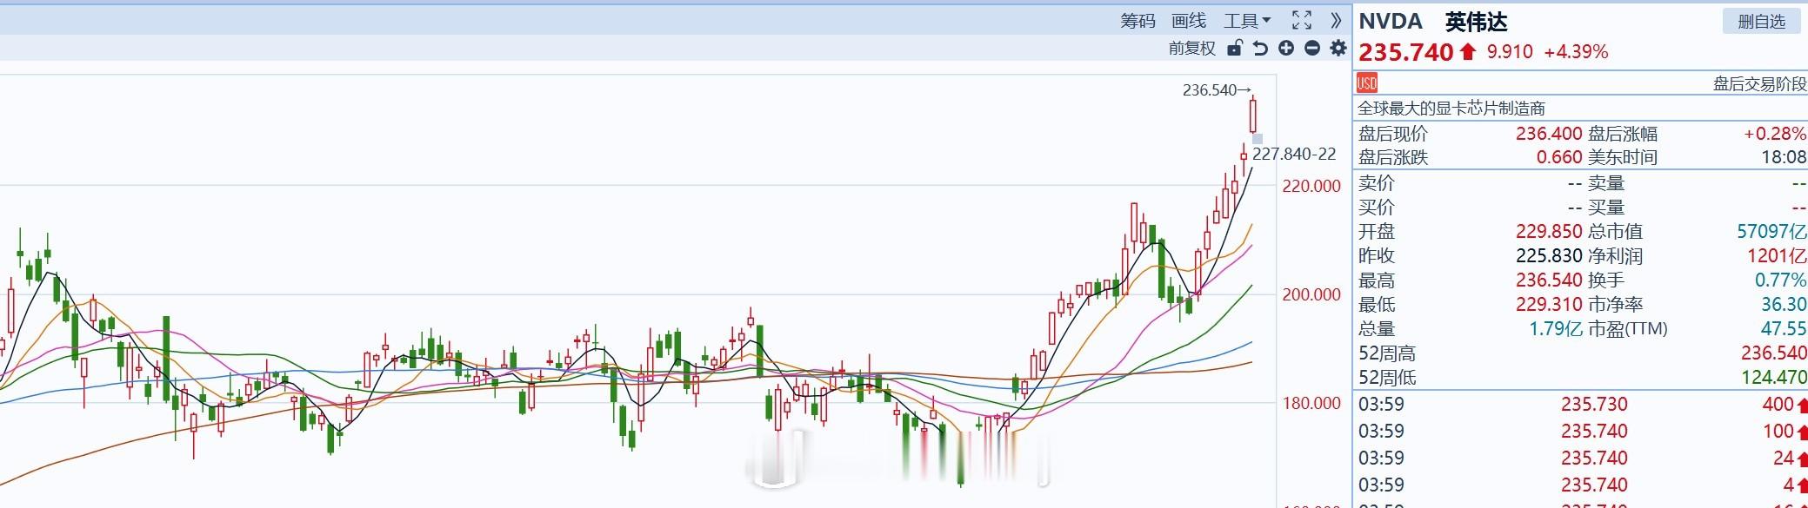Screen dimensions: 1808x508
Task: Click the net profit value 1201亿
Action: click(x=1777, y=256)
